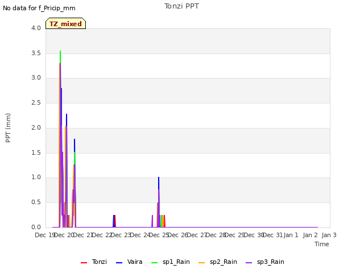
Task: Toggle sp2_Rain series in the legend
Action: coord(218,262)
